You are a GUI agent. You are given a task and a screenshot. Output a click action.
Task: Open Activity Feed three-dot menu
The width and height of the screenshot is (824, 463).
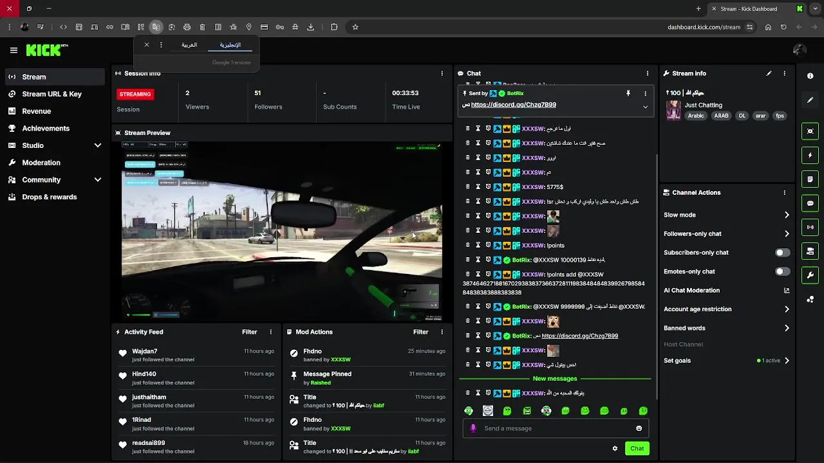pyautogui.click(x=270, y=332)
